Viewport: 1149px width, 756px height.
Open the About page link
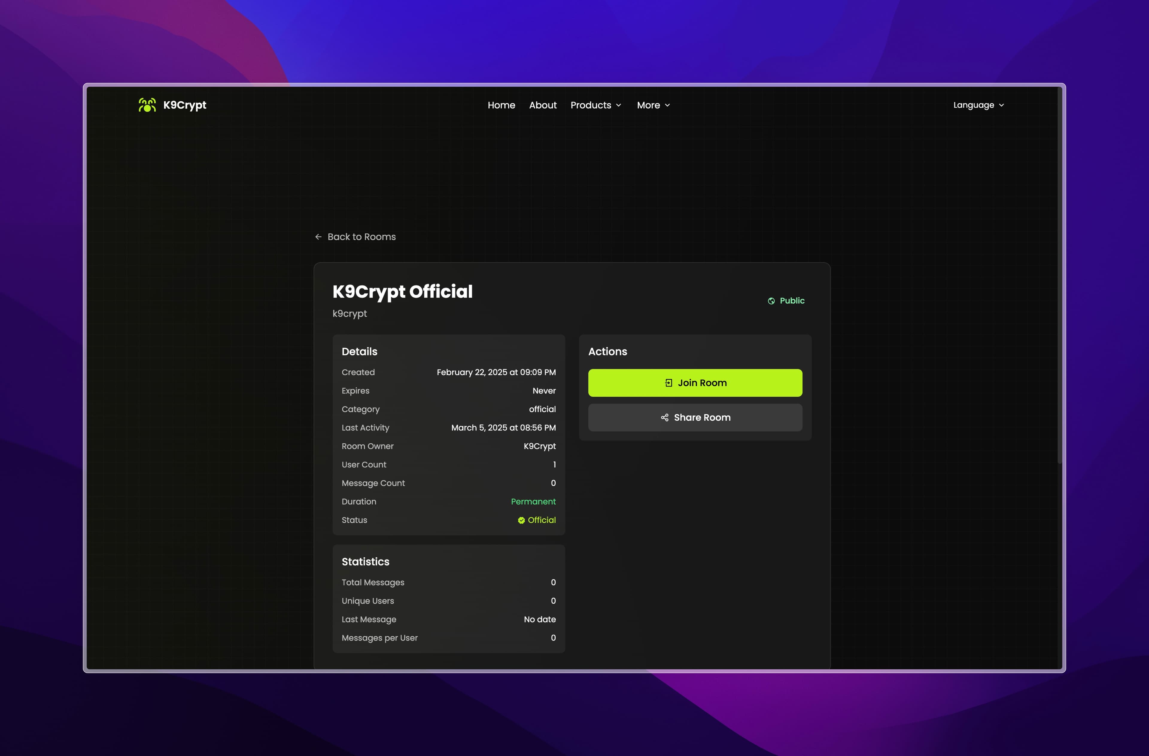click(x=543, y=105)
